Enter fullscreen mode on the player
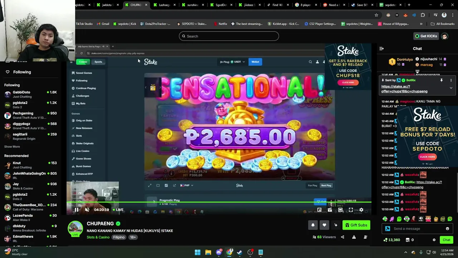The width and height of the screenshot is (458, 258). 351,210
